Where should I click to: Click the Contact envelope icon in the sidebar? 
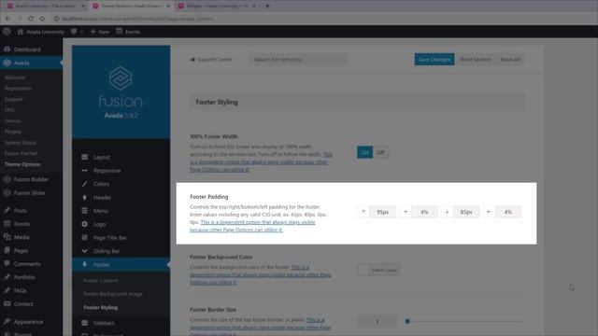coord(7,303)
